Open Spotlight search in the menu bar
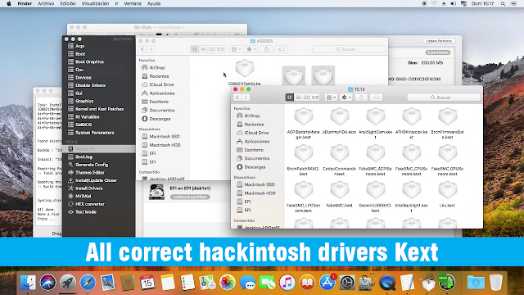Screen dimensions: 524x295 tap(503, 3)
